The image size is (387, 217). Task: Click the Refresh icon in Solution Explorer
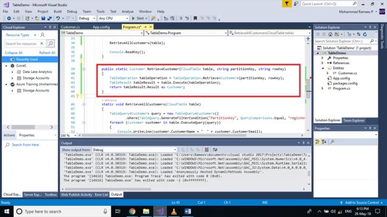coord(365,34)
